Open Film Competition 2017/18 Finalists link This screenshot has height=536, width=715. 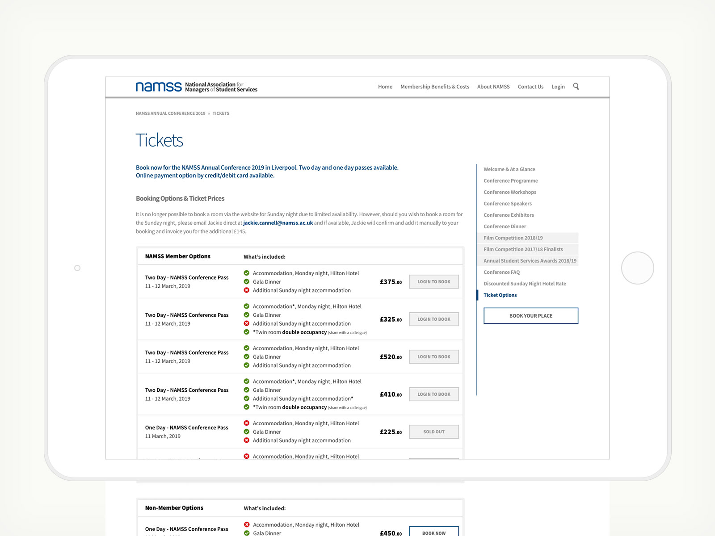(x=528, y=249)
